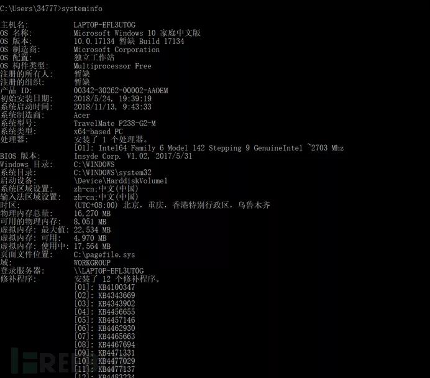Click the WORKGROUP domain value
The height and width of the screenshot is (378, 430).
(92, 263)
